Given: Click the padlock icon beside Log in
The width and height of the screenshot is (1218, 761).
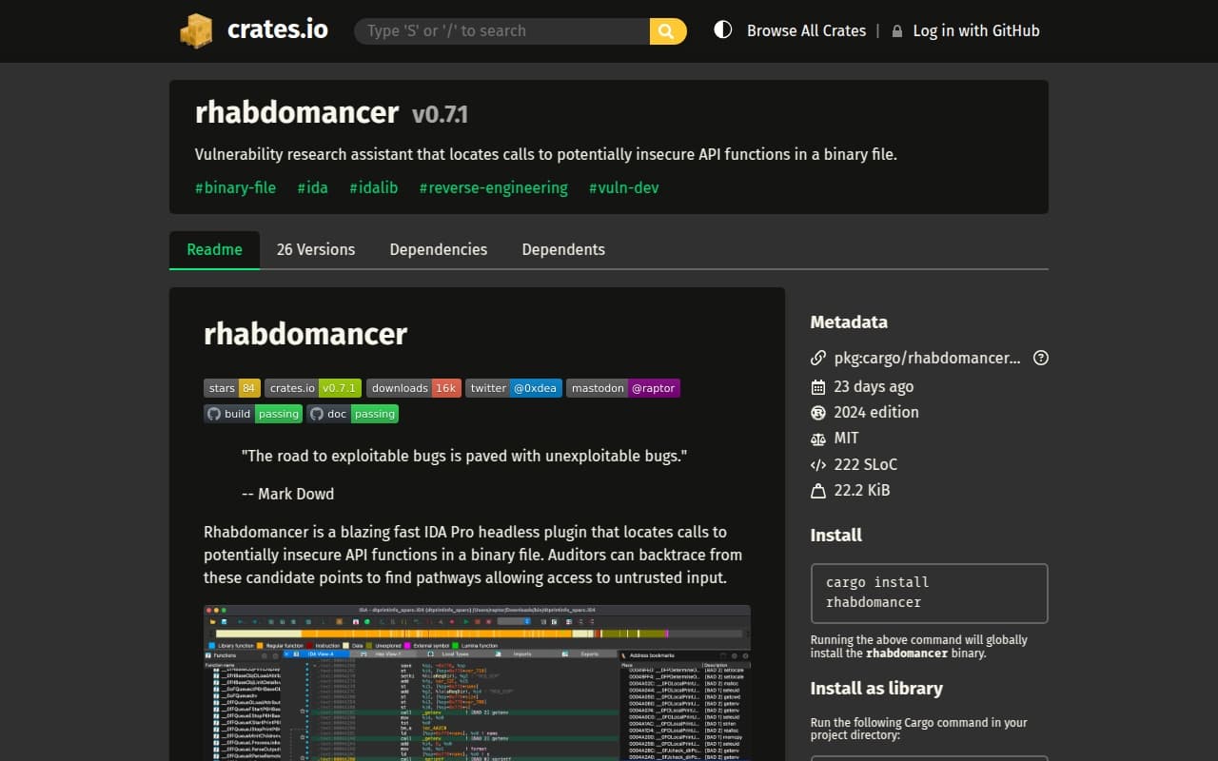Looking at the screenshot, I should [896, 30].
